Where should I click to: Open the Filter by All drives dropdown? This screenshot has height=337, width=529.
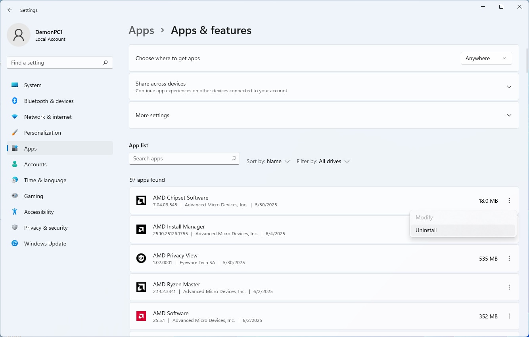coord(323,161)
